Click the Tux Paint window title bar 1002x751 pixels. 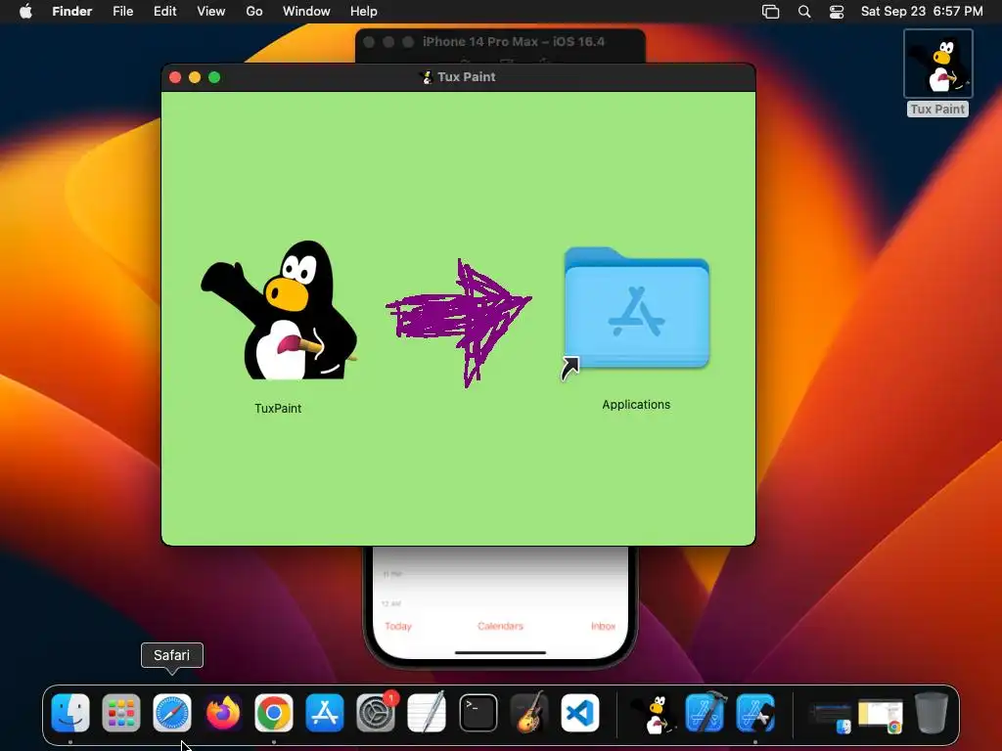click(x=458, y=76)
